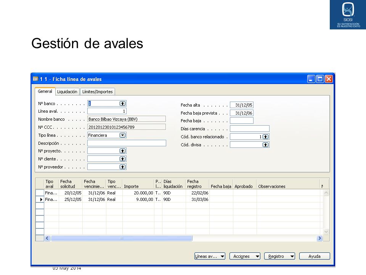366x275 pixels.
Task: Open the Acciones menu button
Action: (x=245, y=256)
